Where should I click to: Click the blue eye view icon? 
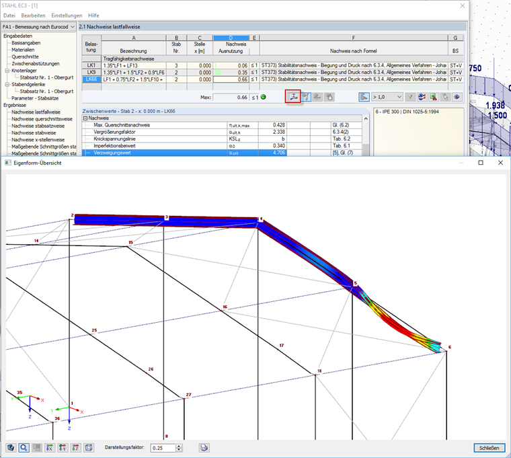[x=457, y=97]
